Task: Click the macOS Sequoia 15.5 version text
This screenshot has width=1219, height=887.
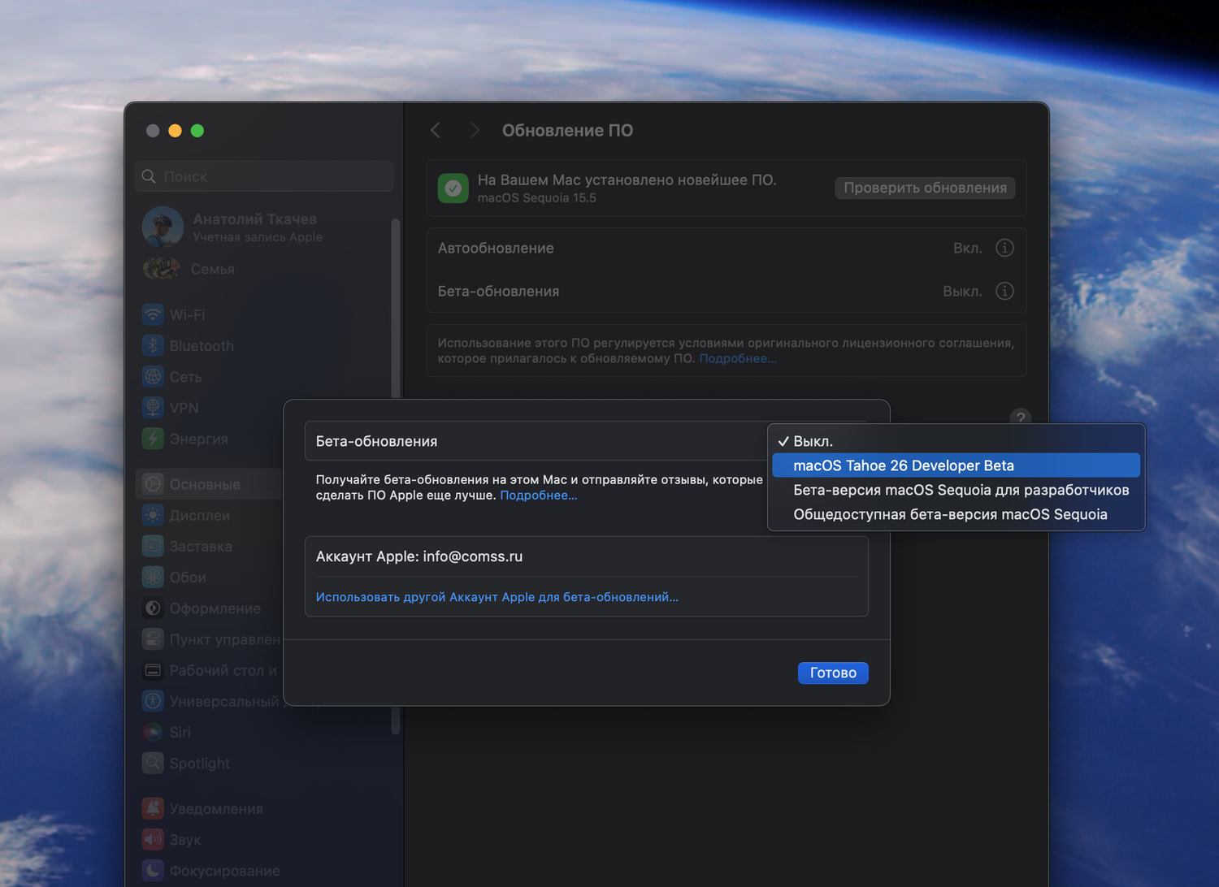Action: [536, 198]
